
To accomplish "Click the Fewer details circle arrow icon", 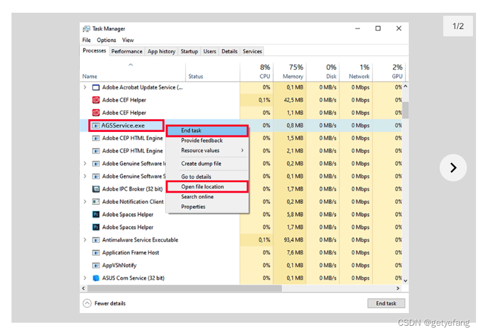I will 87,303.
